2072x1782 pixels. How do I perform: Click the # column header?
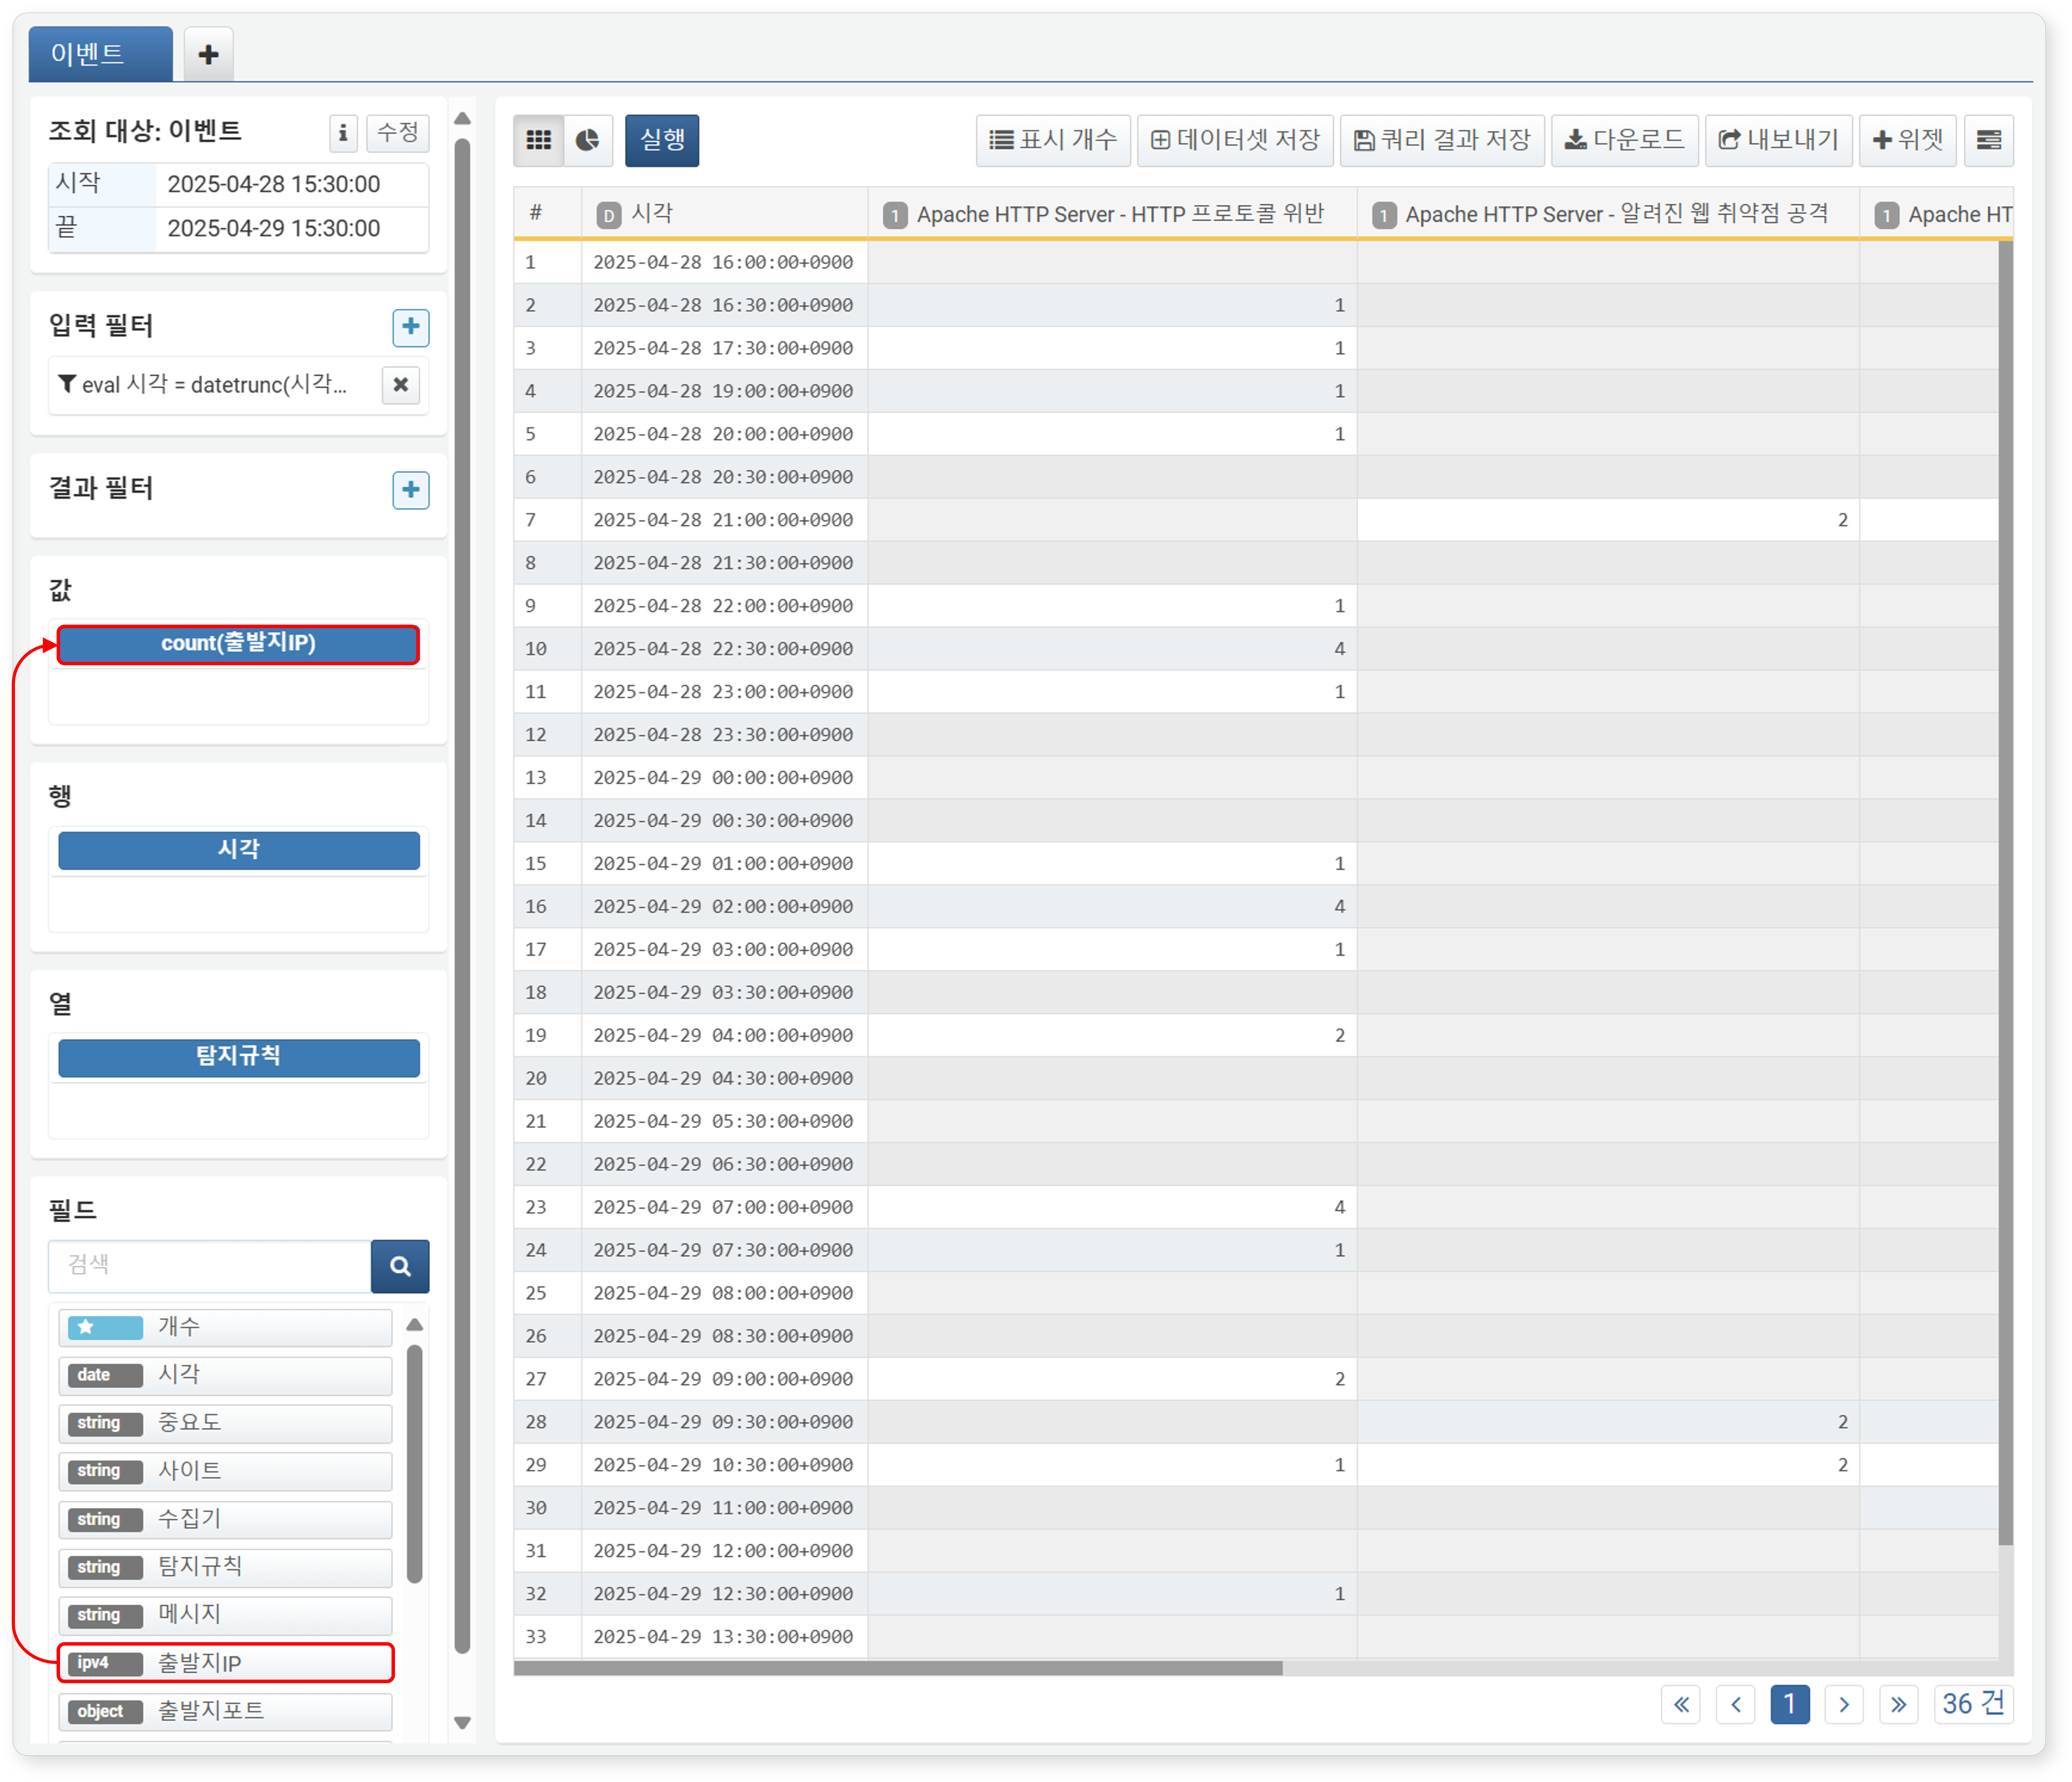point(547,213)
